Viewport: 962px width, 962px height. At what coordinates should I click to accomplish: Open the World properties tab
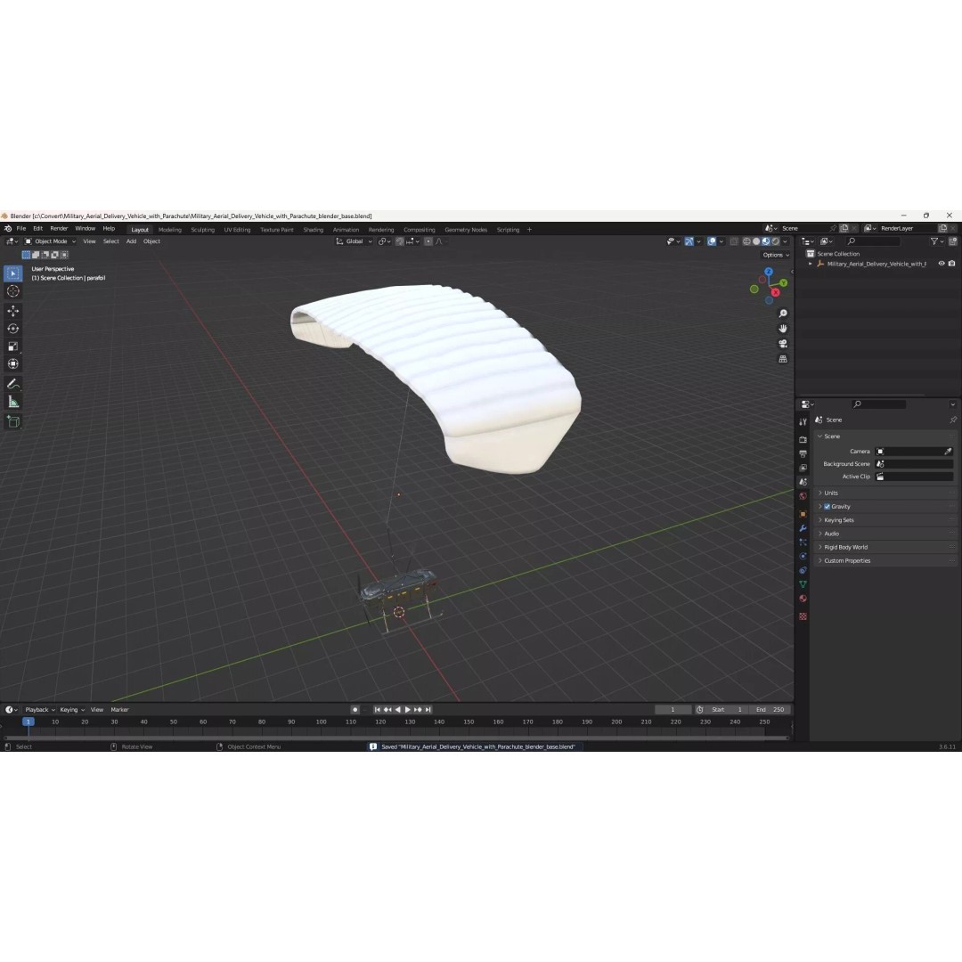pyautogui.click(x=803, y=496)
